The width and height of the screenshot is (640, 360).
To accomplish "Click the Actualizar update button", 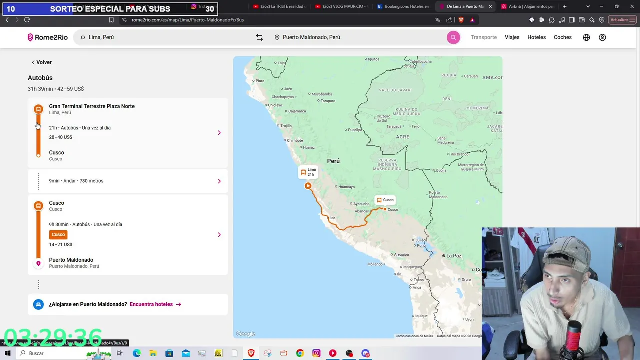I will 622,20.
